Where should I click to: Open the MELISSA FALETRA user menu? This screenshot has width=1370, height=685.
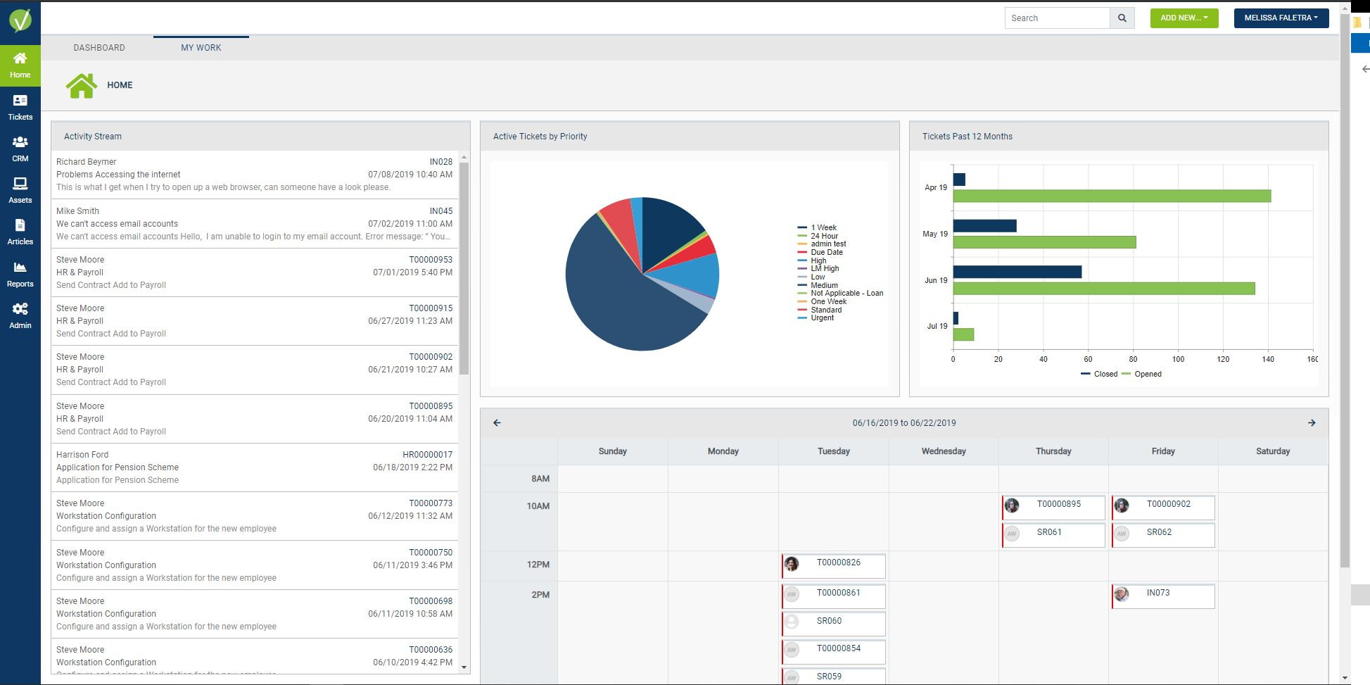click(x=1281, y=18)
